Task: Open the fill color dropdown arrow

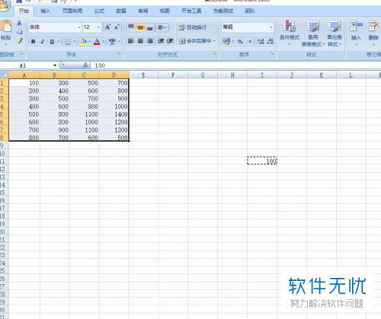Action: coord(90,42)
